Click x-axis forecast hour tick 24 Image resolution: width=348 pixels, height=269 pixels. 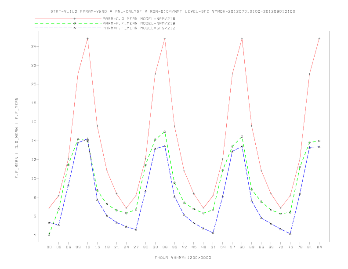tap(126, 247)
